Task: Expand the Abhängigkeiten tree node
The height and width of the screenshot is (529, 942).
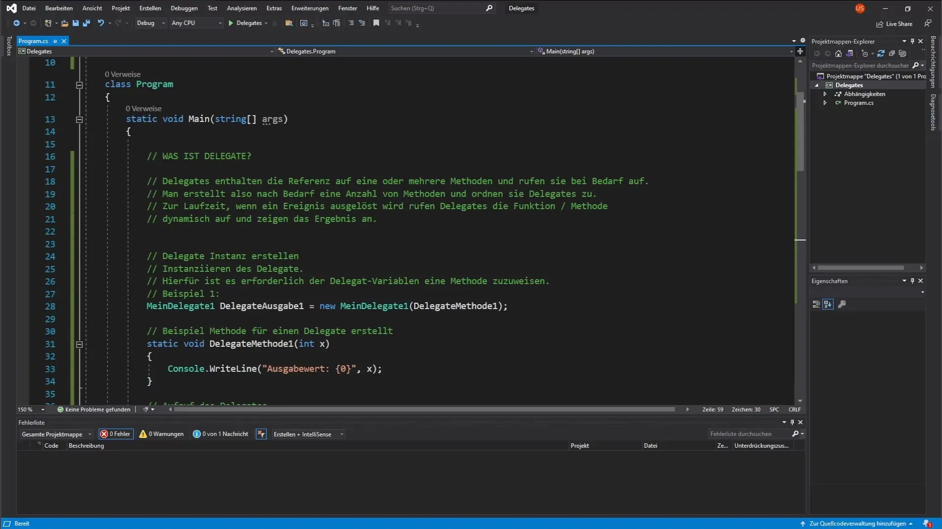Action: point(825,94)
